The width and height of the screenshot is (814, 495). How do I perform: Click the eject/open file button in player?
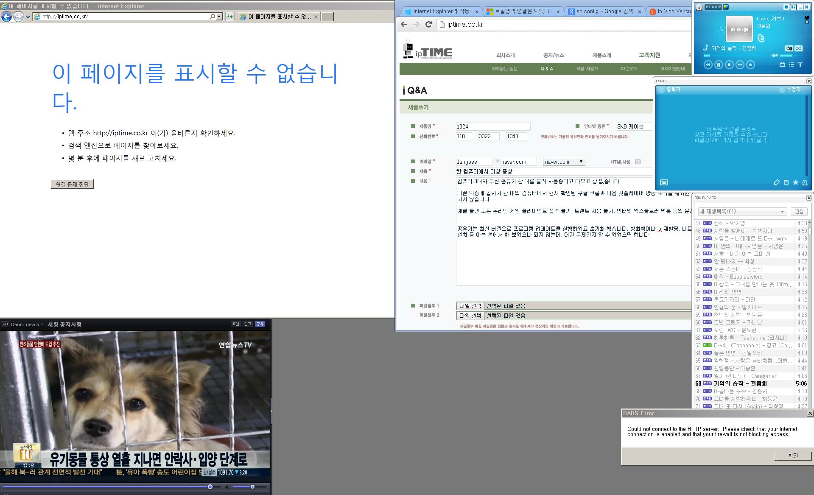750,64
